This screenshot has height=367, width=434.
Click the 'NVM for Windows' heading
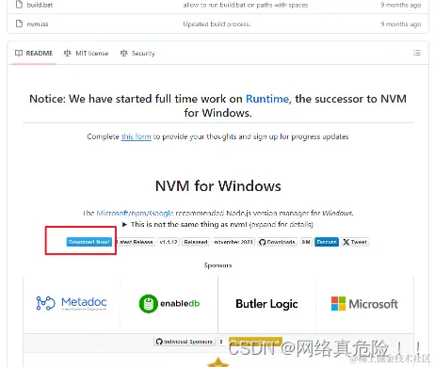coord(218,186)
